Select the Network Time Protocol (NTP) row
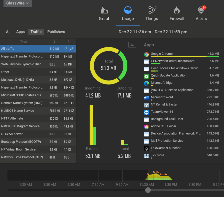The height and width of the screenshot is (197, 224). pyautogui.click(x=38, y=157)
